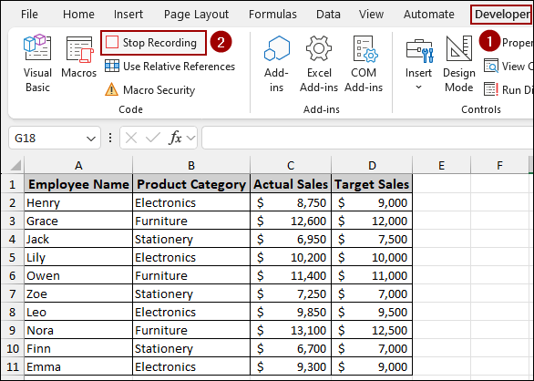The height and width of the screenshot is (381, 534).
Task: Click Nora's Actual Sales value 13,100
Action: click(x=291, y=330)
